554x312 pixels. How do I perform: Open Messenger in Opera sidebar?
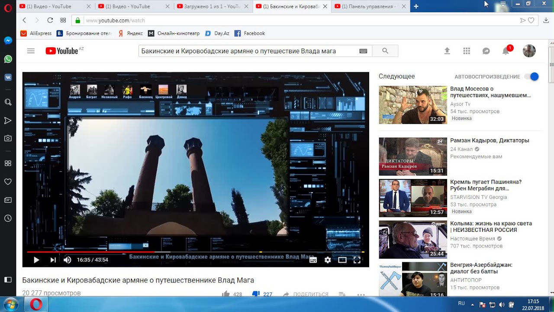click(8, 41)
